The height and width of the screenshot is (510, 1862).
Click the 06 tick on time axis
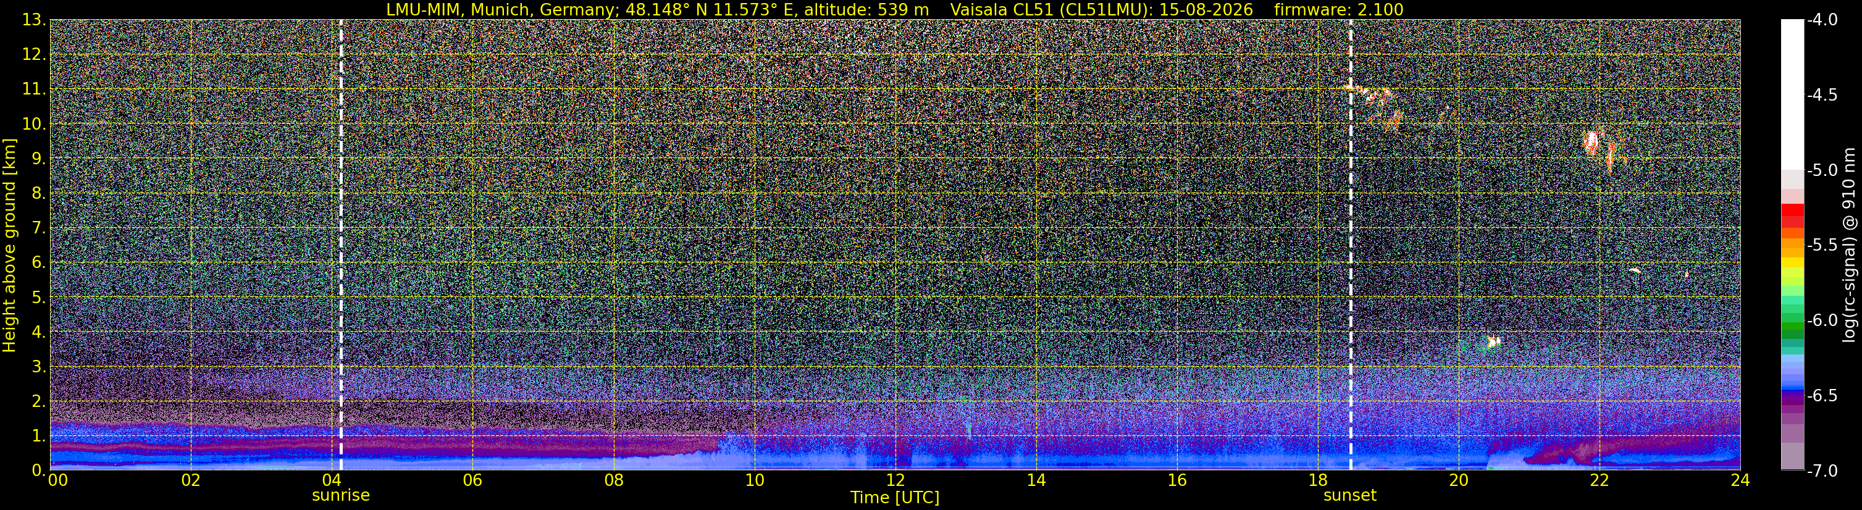(472, 480)
